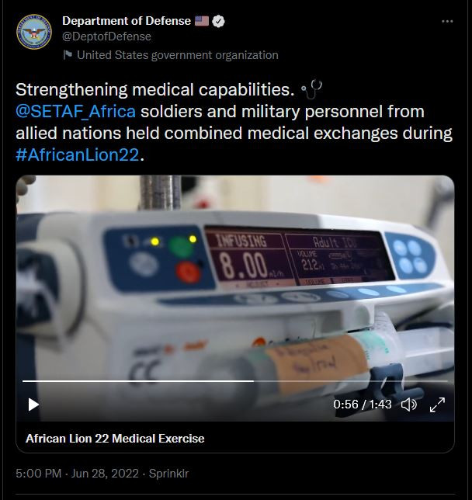
Task: Click the US flag emoji beside name
Action: point(201,21)
